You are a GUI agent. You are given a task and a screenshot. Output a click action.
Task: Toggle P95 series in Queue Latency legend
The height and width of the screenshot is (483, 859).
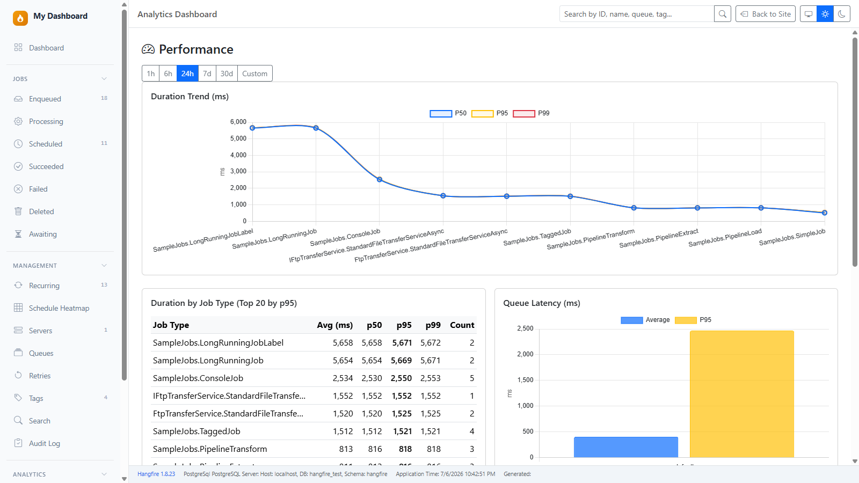point(693,320)
